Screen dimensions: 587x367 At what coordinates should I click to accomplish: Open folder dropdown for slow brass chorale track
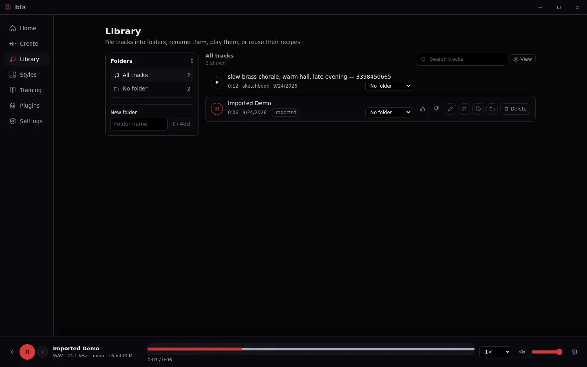coord(388,86)
